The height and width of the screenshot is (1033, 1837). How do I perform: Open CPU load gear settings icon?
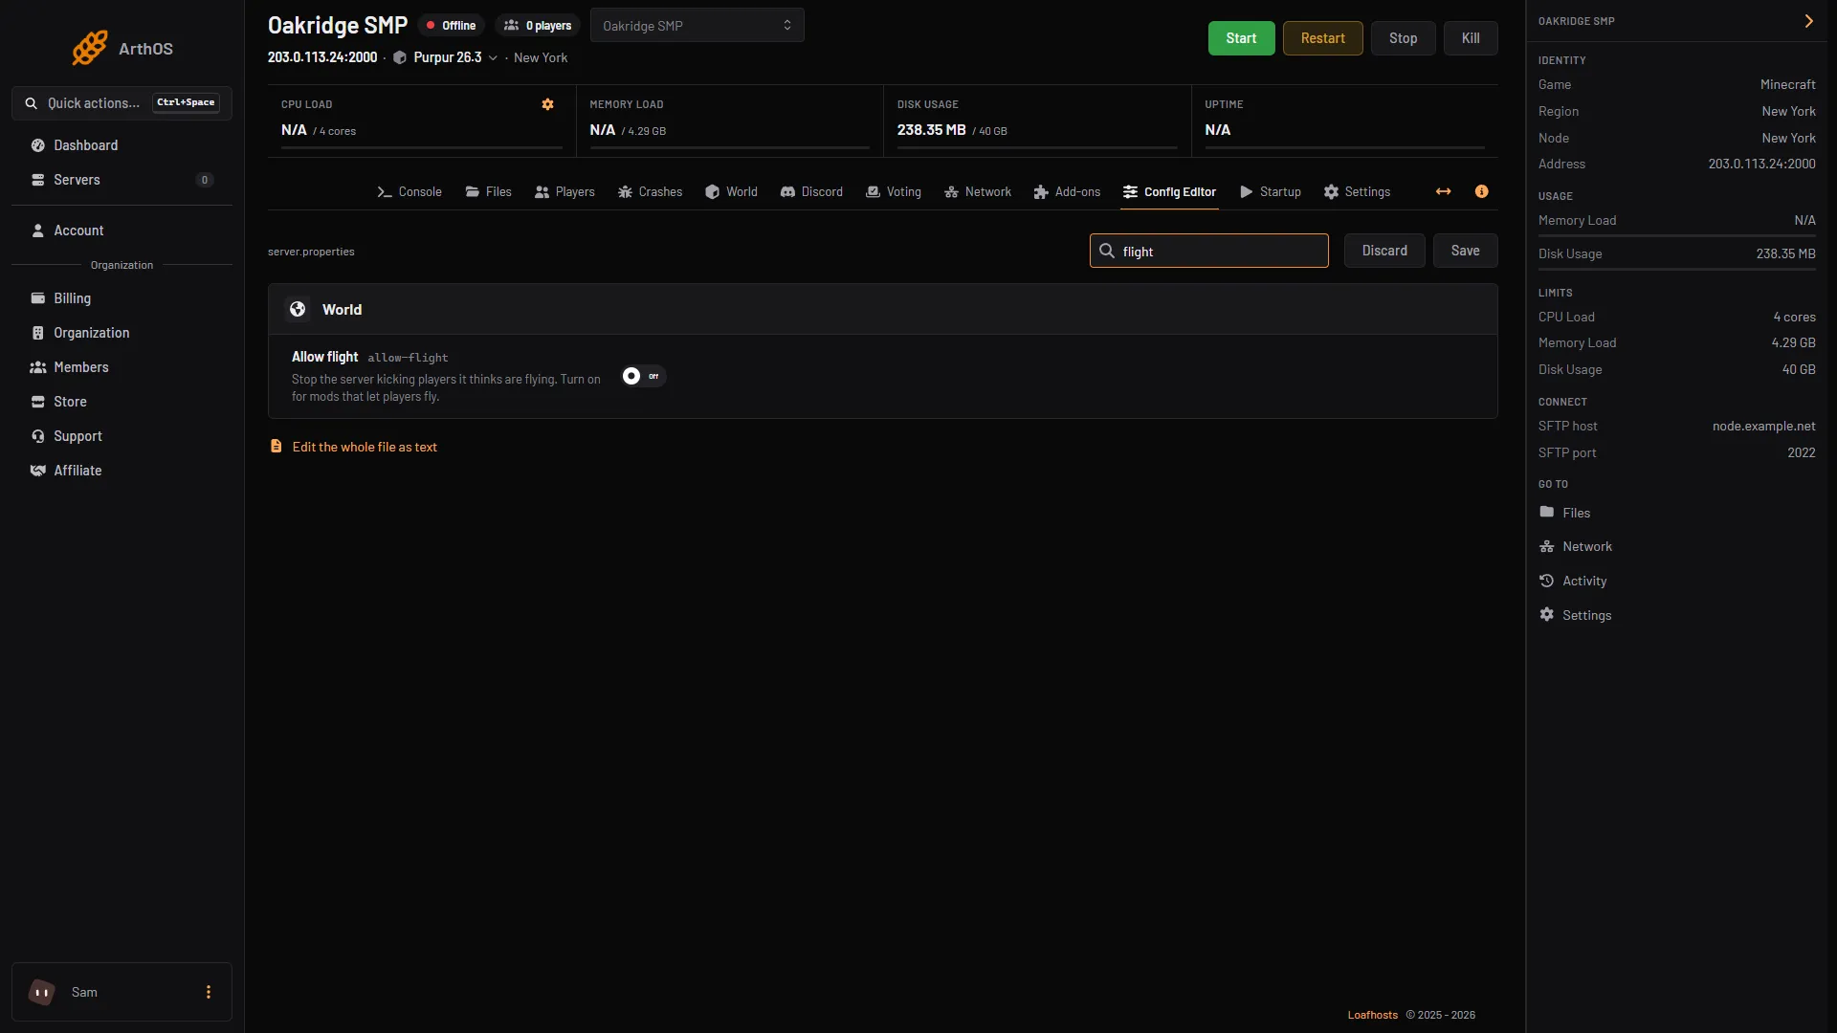[547, 104]
